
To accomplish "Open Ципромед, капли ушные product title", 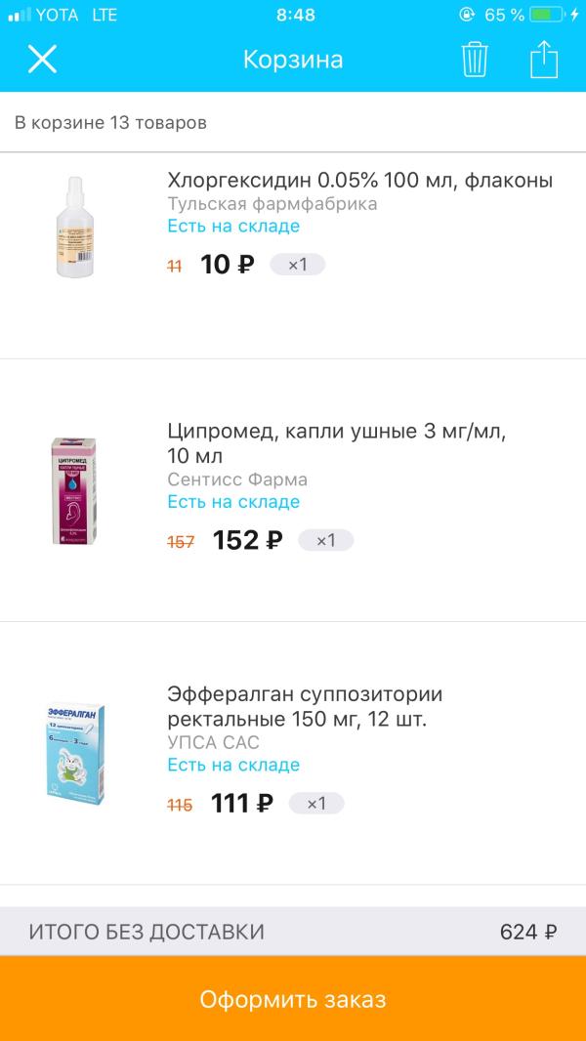I will pyautogui.click(x=337, y=443).
